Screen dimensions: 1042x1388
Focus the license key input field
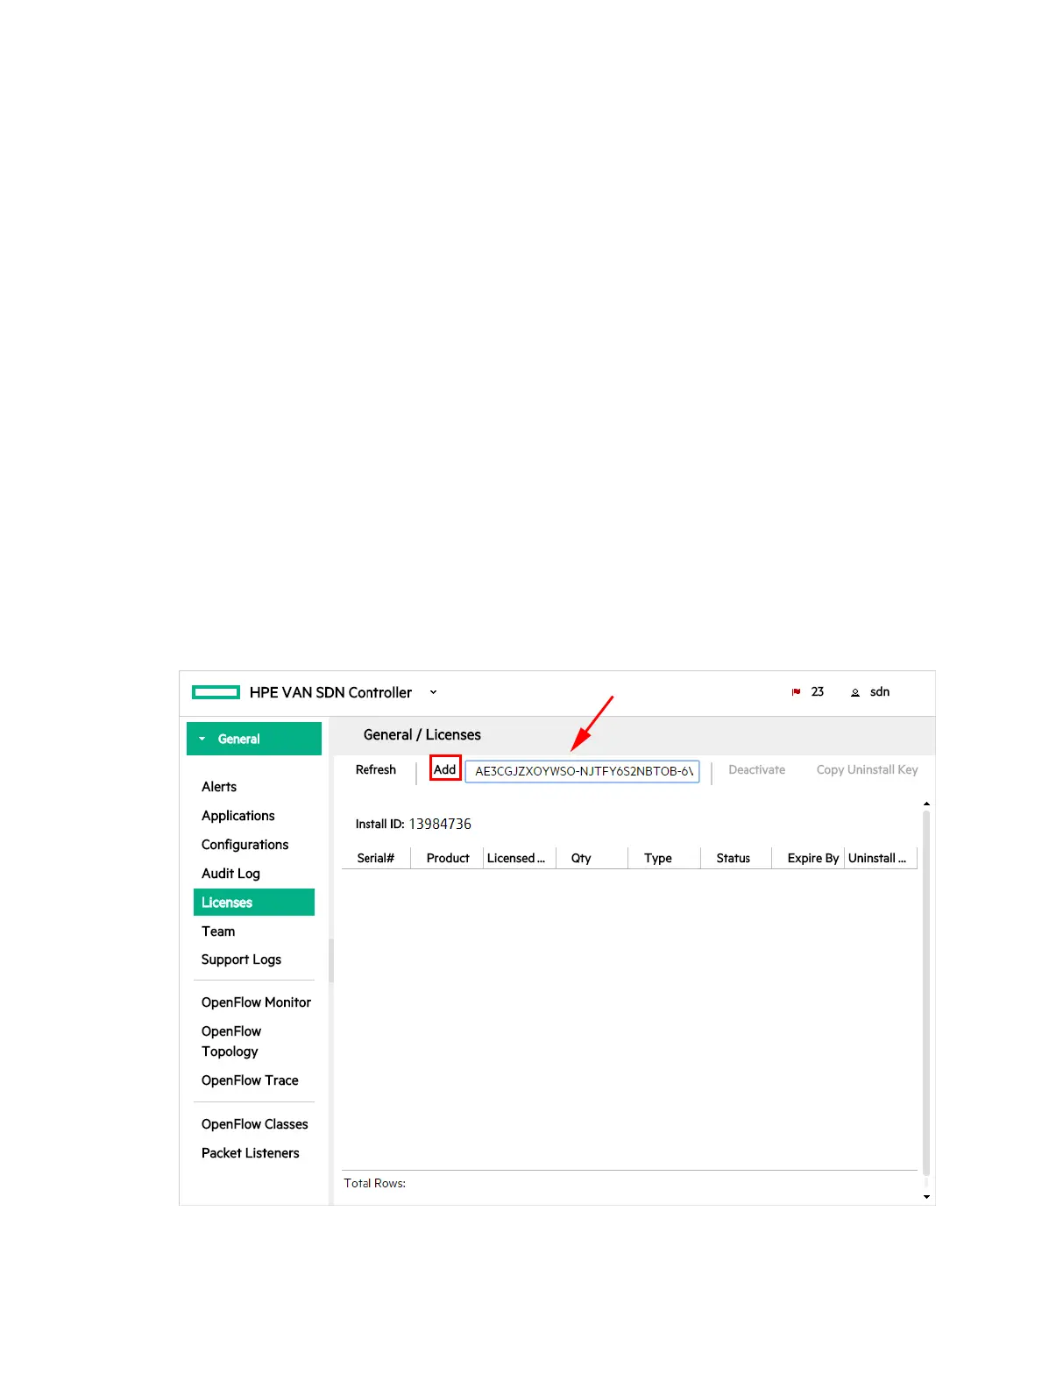point(582,771)
